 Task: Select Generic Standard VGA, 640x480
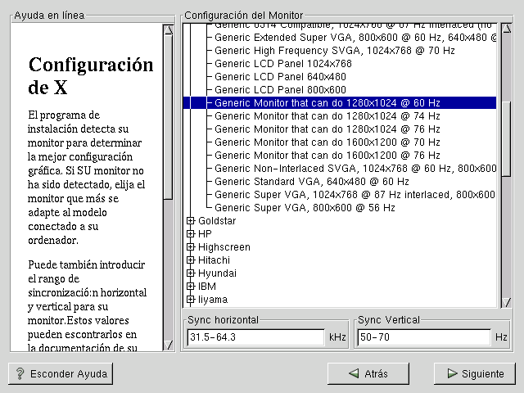coord(311,181)
